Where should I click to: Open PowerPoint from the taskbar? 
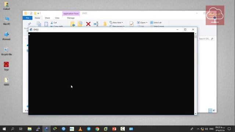[x=114, y=129]
